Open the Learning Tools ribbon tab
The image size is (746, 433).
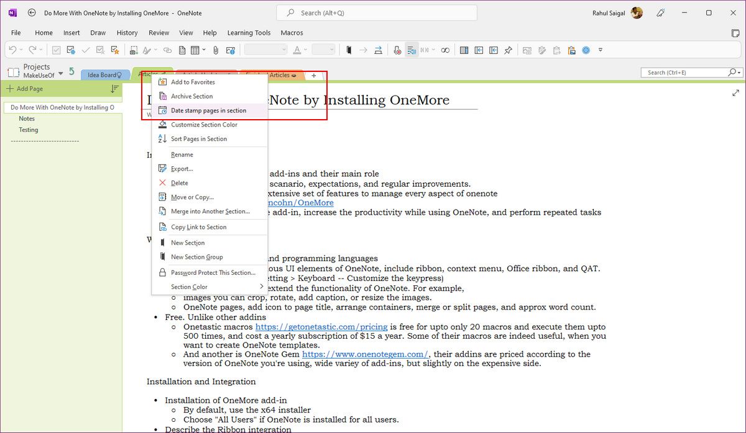[249, 33]
